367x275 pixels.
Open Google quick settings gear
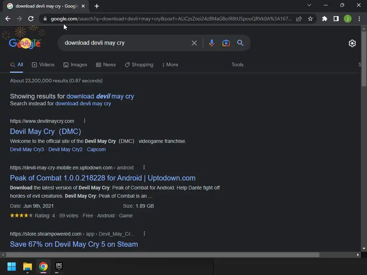click(x=352, y=43)
